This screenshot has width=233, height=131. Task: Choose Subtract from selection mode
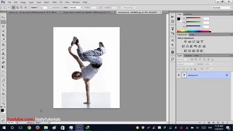pos(21,7)
